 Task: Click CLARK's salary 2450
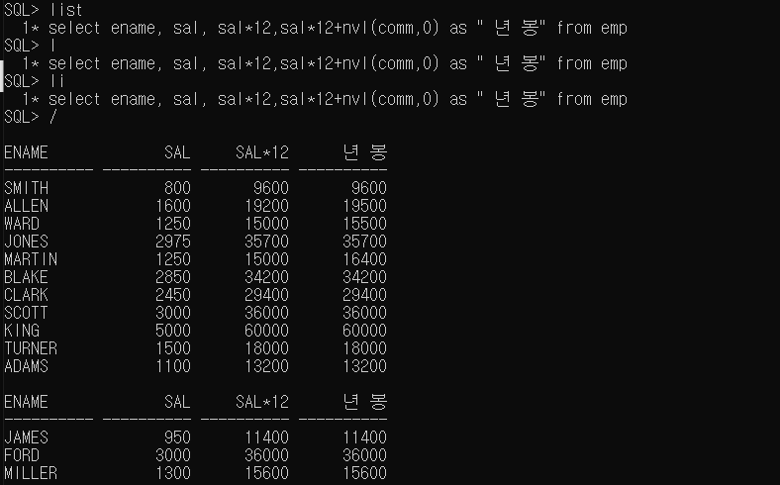[x=173, y=295]
